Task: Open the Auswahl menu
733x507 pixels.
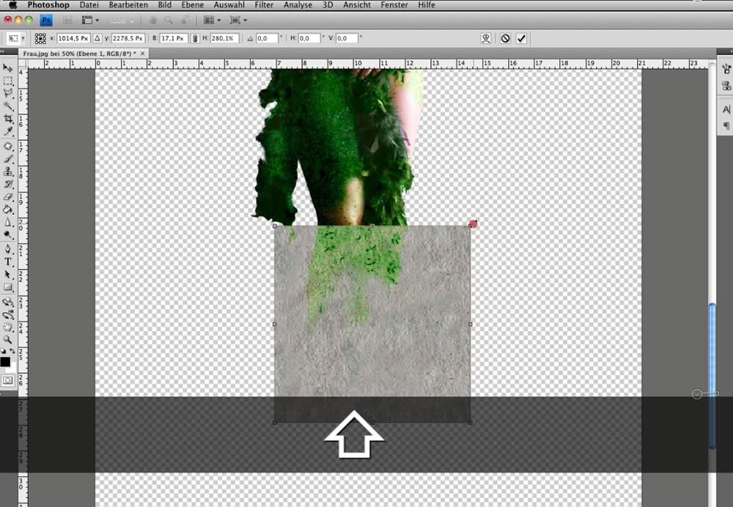Action: [x=229, y=5]
